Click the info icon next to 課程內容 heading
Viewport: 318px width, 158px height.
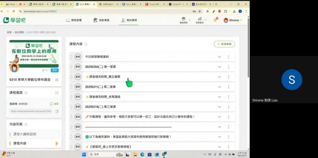click(x=86, y=44)
